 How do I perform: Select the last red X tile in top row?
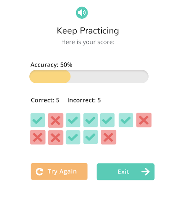pyautogui.click(x=144, y=120)
